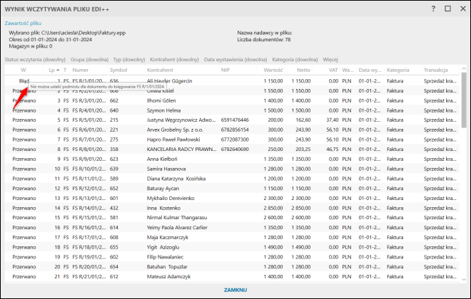Open the Grupa (dowolna) filter
This screenshot has width=471, height=299.
pyautogui.click(x=89, y=59)
